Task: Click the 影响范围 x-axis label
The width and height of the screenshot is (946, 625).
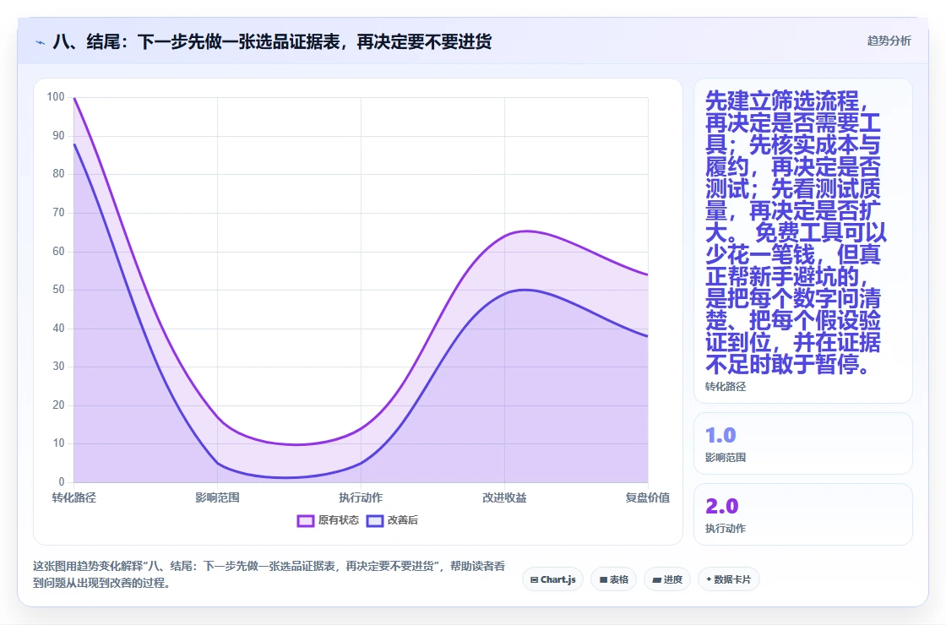Action: pos(217,497)
